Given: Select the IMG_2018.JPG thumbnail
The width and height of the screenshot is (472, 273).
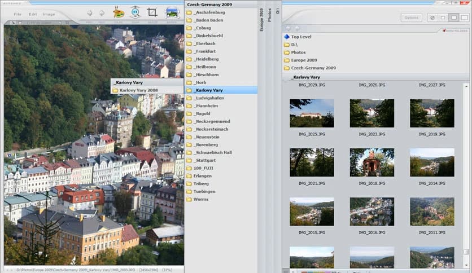Looking at the screenshot, I should 372,162.
